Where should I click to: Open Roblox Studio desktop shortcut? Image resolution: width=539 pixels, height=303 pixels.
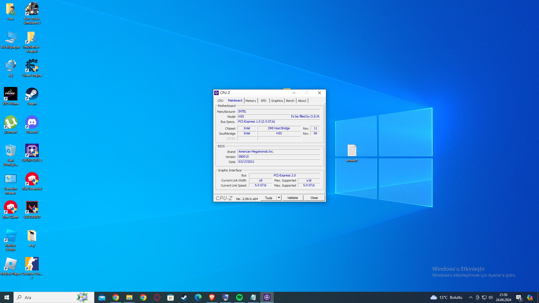pyautogui.click(x=11, y=240)
